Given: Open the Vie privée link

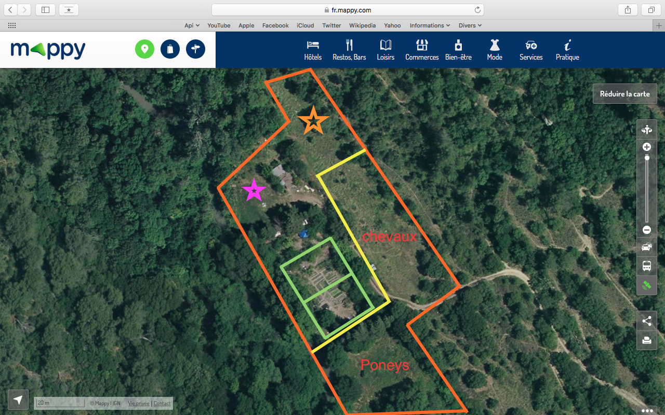Looking at the screenshot, I should 139,403.
